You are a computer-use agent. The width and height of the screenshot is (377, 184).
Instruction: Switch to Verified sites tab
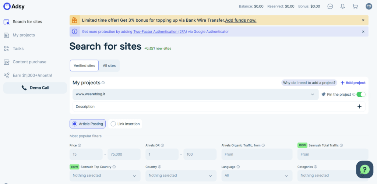84,66
